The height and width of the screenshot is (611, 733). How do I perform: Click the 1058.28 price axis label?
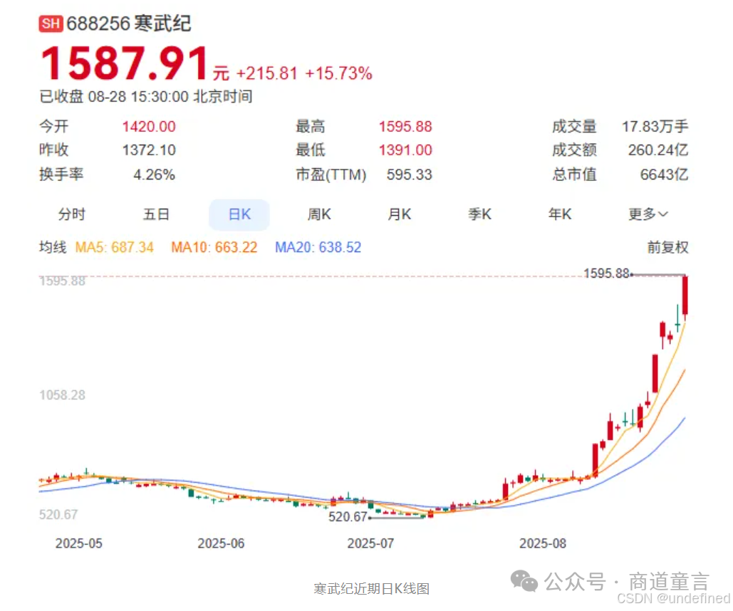pyautogui.click(x=62, y=395)
